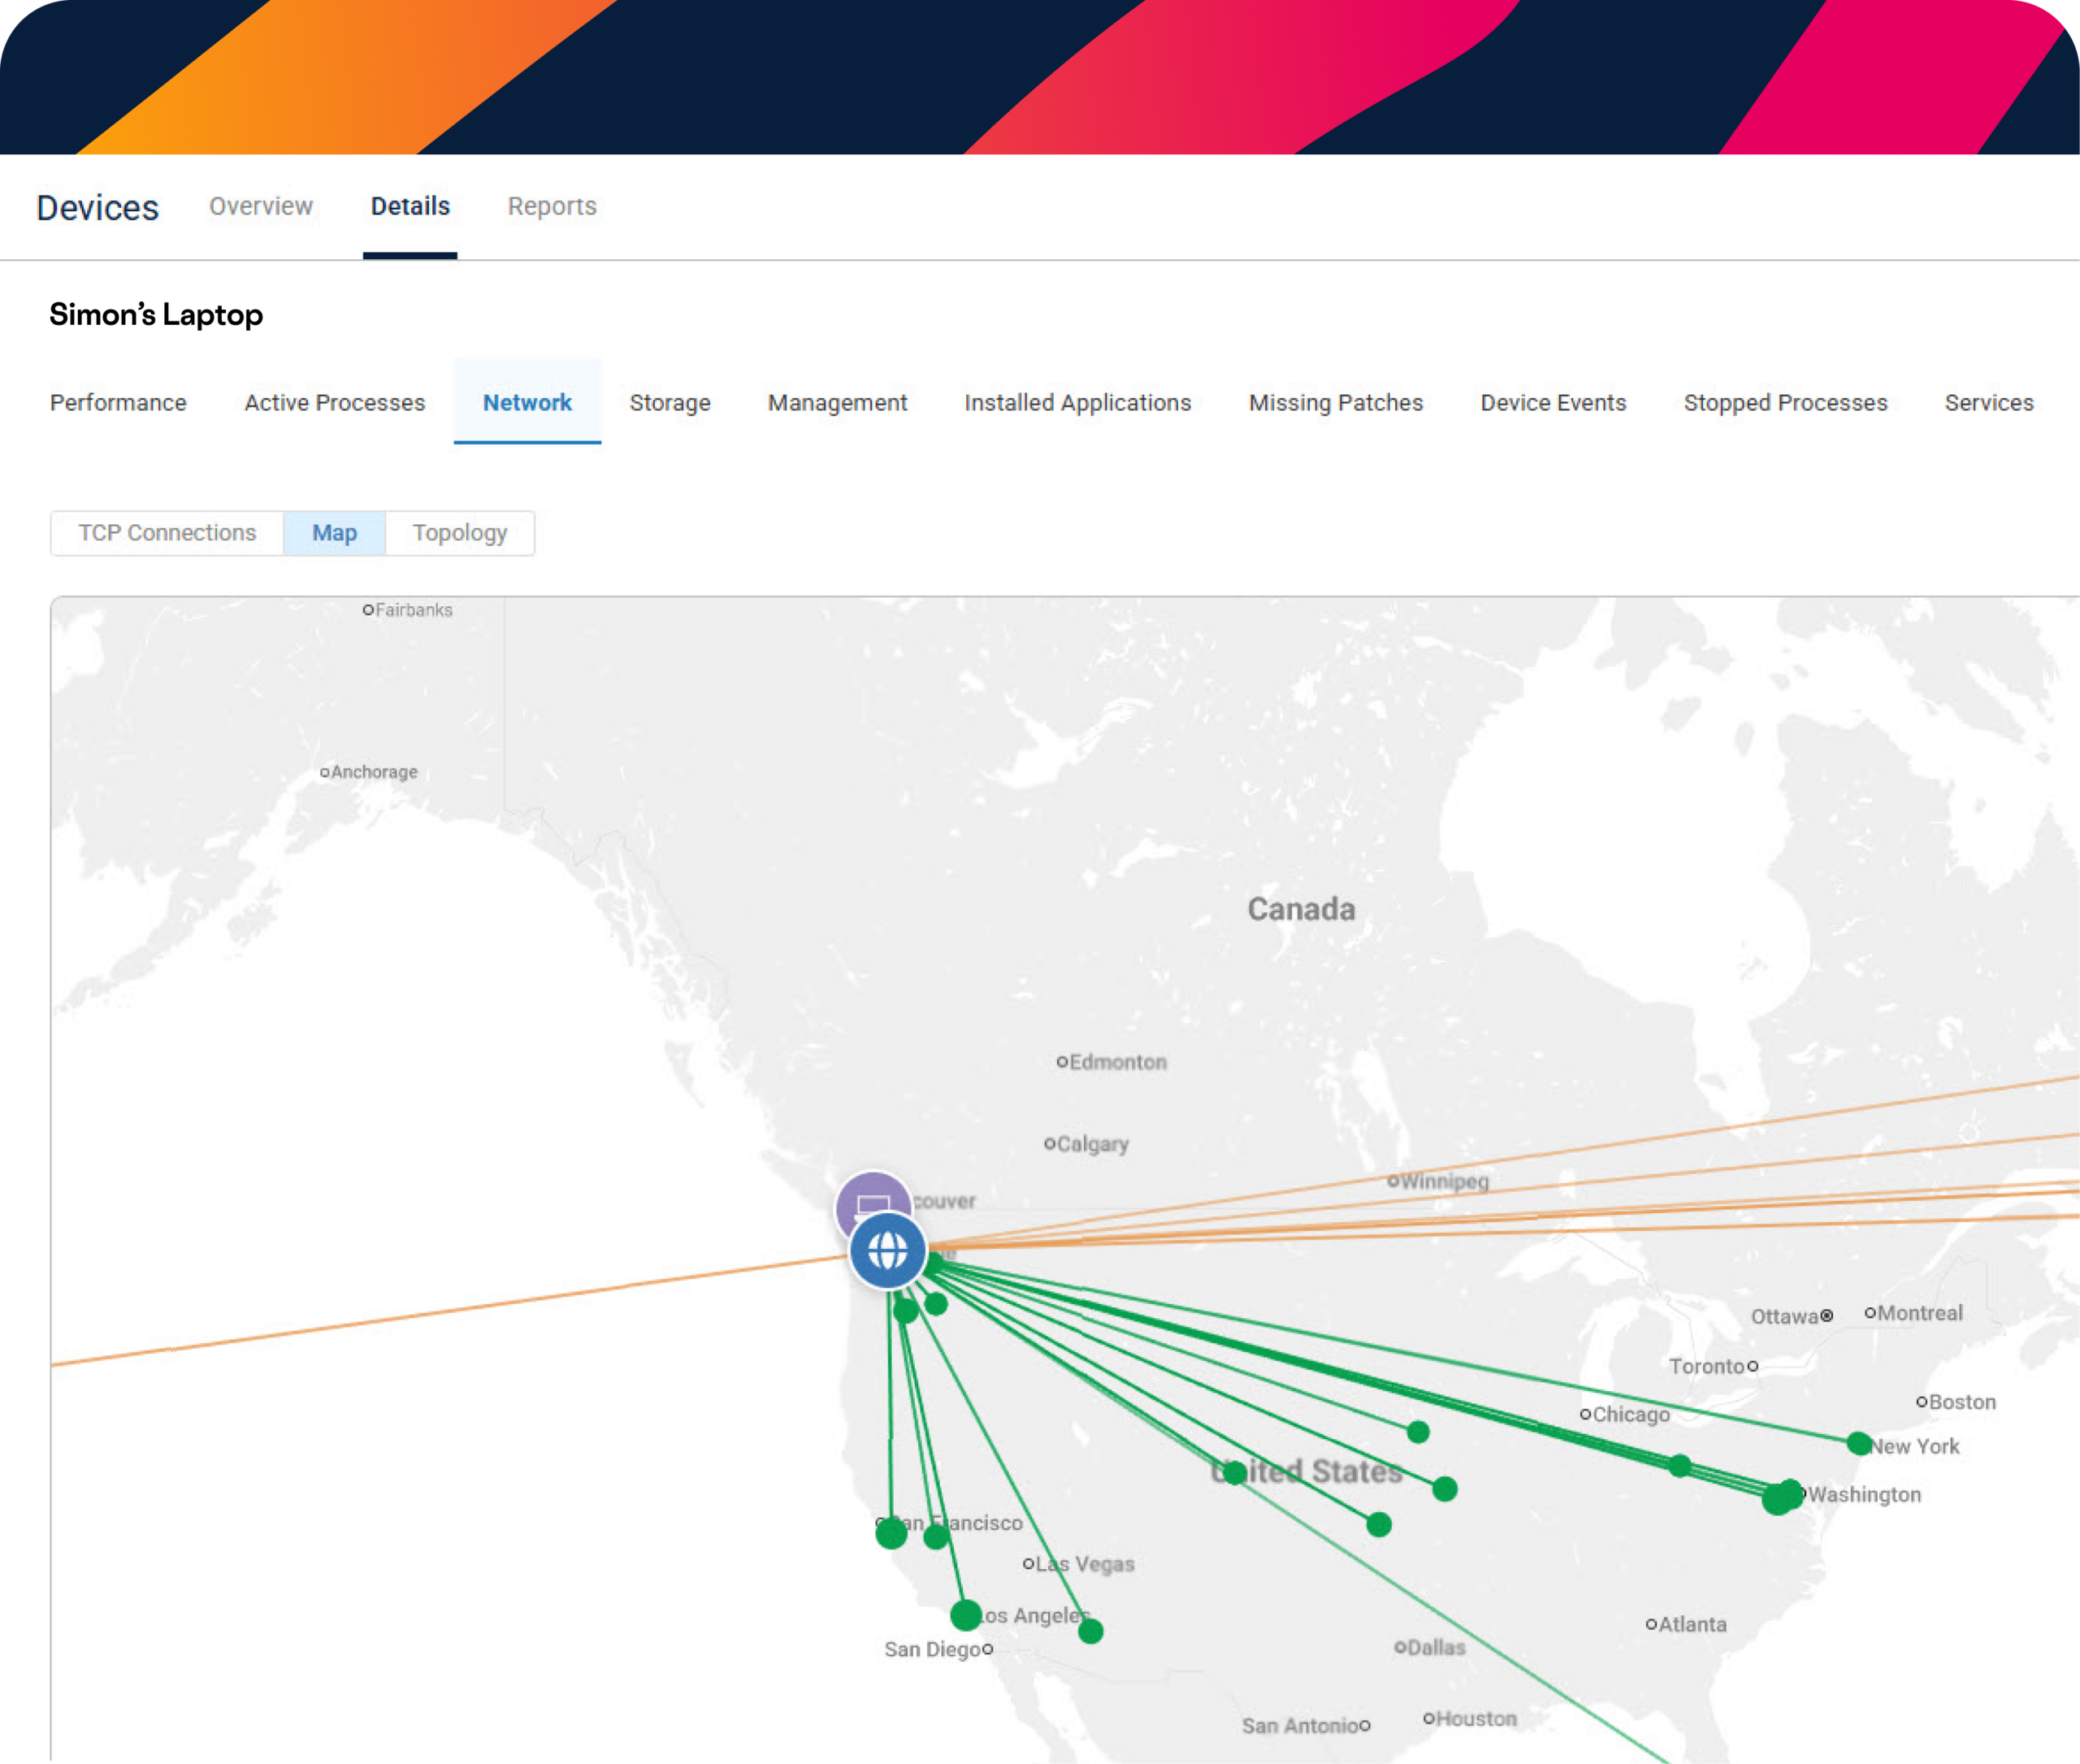Go to Active Processes tab
Image resolution: width=2080 pixels, height=1764 pixels.
(335, 402)
